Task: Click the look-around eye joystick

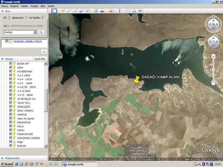Action: click(x=213, y=24)
